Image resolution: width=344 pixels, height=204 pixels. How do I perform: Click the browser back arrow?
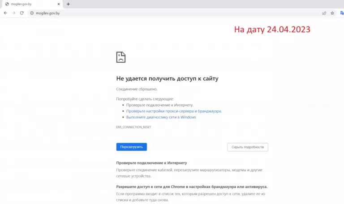[x=5, y=13]
